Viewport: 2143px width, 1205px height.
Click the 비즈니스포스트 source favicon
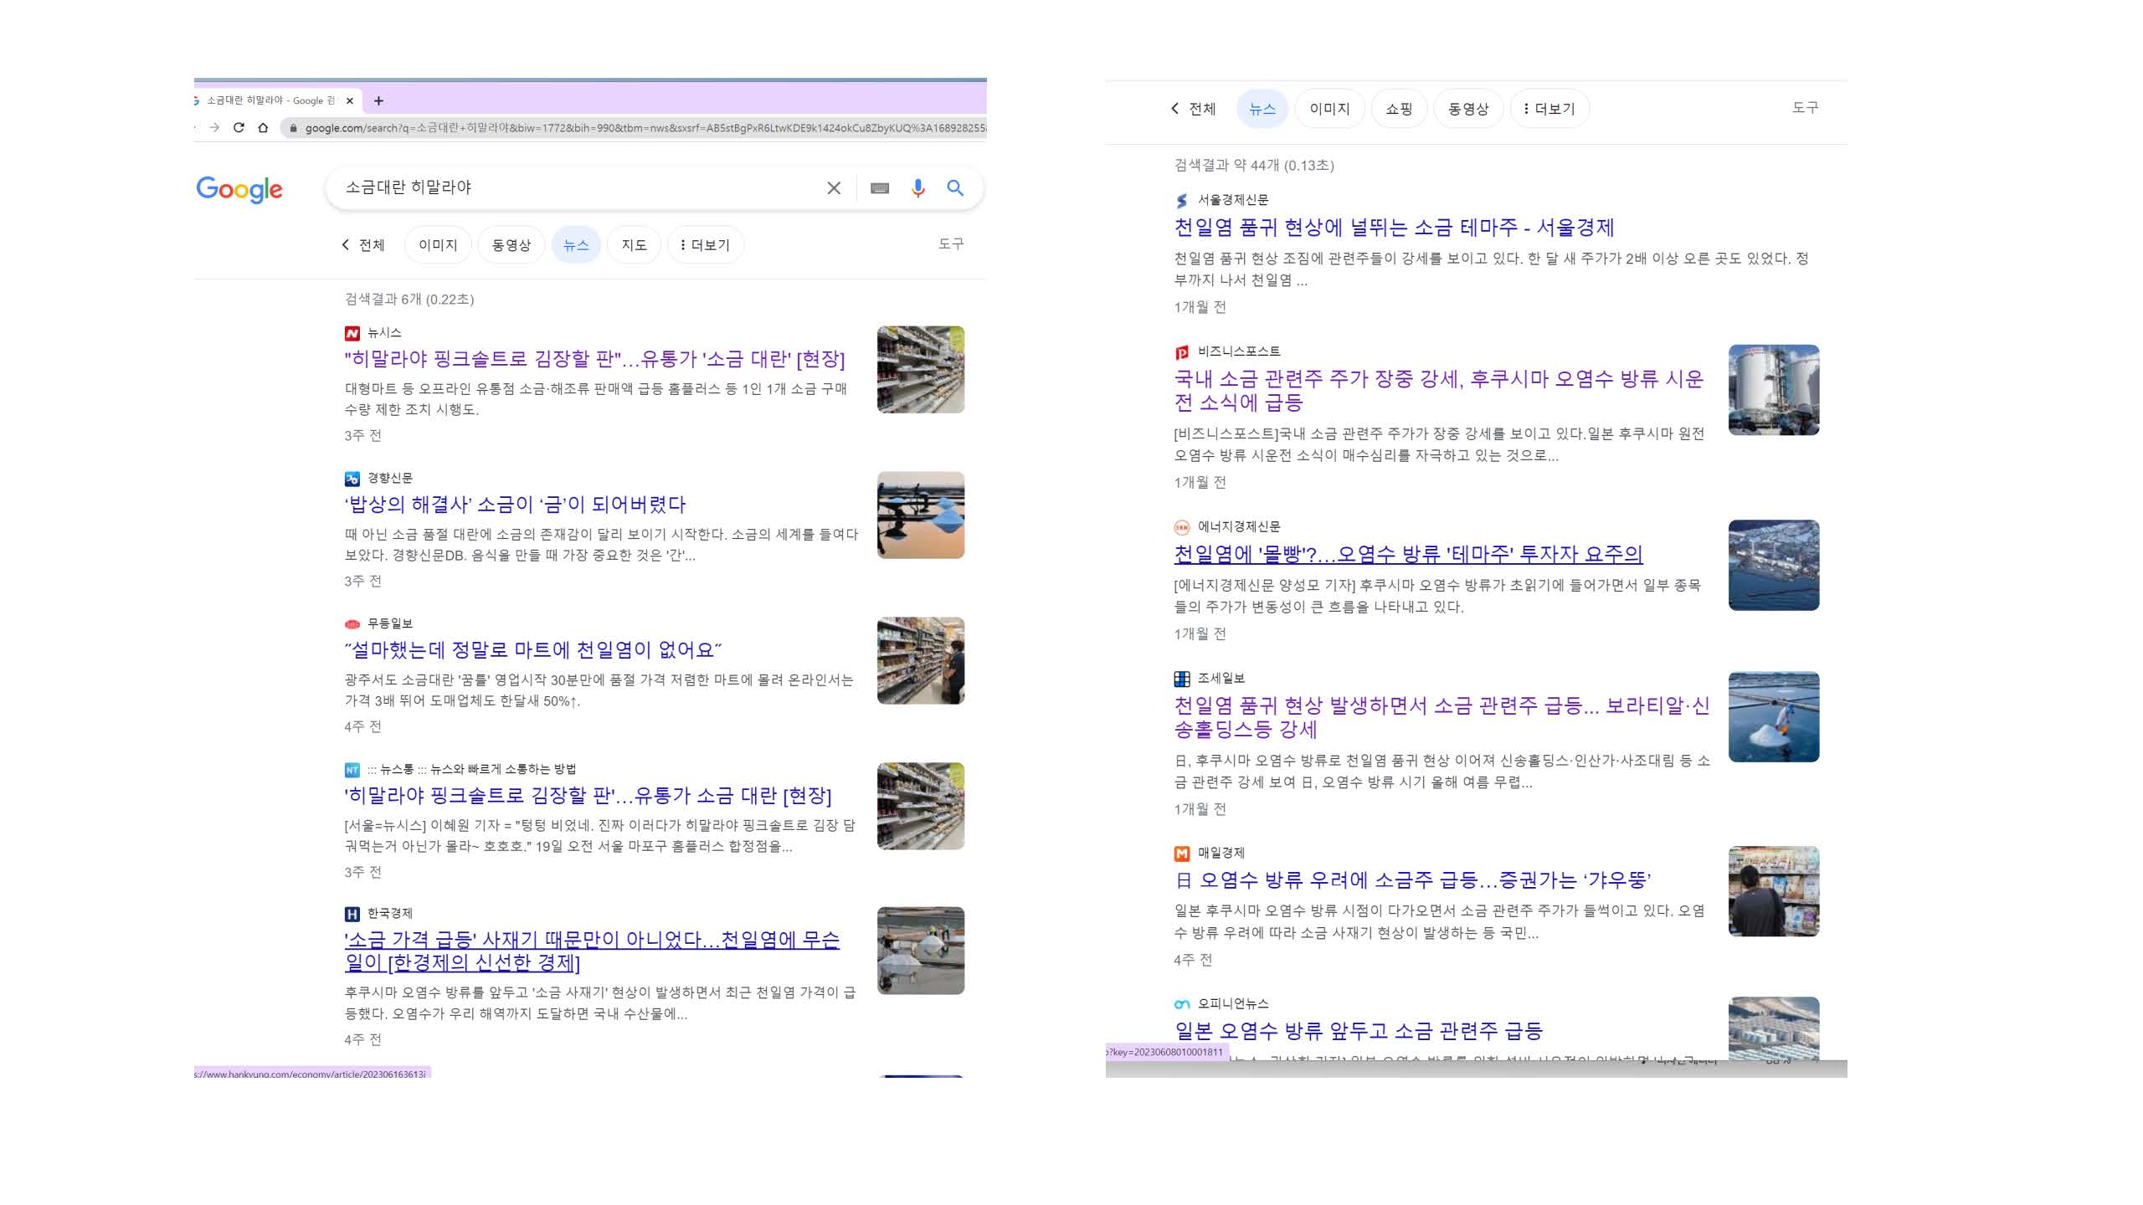(x=1182, y=352)
